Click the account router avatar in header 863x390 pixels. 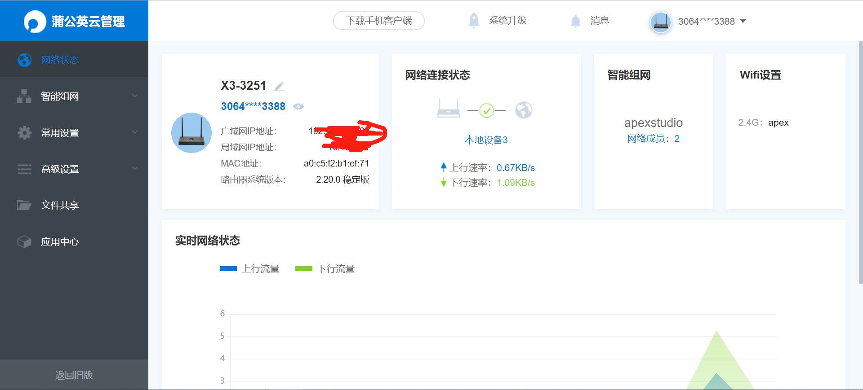(x=661, y=21)
